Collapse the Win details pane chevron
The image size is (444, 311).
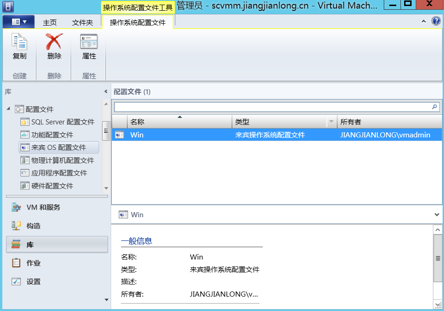point(437,214)
